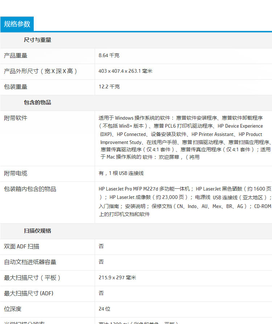Select the 否 value for 双面 ADF 扫描
This screenshot has width=272, height=324.
point(101,246)
